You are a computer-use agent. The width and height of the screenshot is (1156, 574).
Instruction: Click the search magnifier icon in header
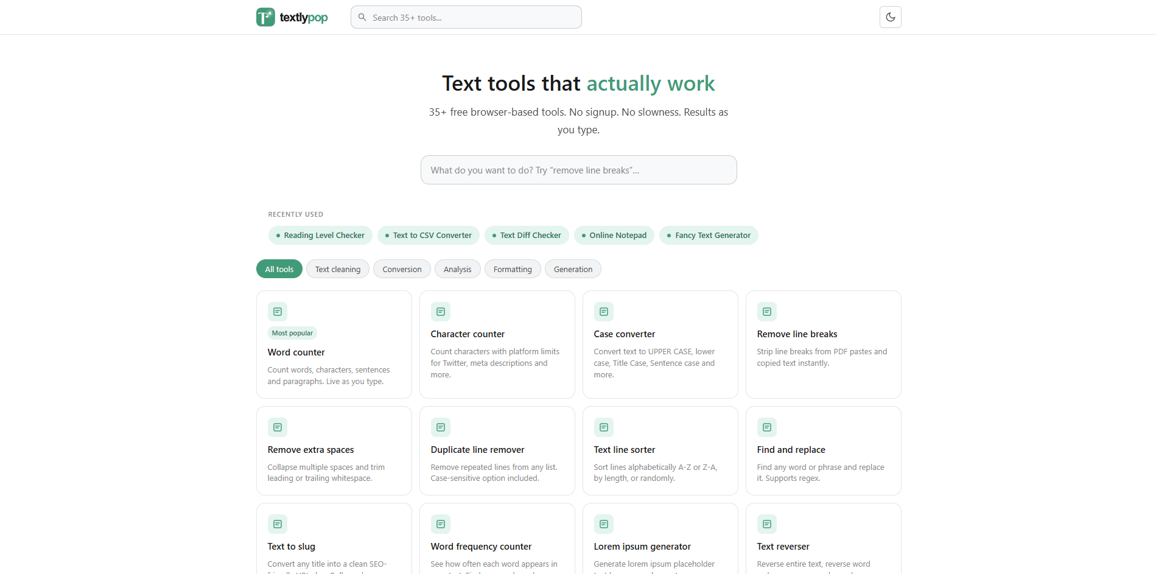[x=362, y=17]
